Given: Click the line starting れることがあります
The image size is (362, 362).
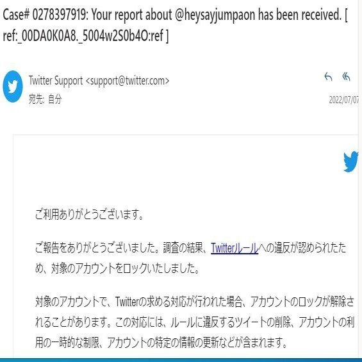Looking at the screenshot, I should point(195,322).
